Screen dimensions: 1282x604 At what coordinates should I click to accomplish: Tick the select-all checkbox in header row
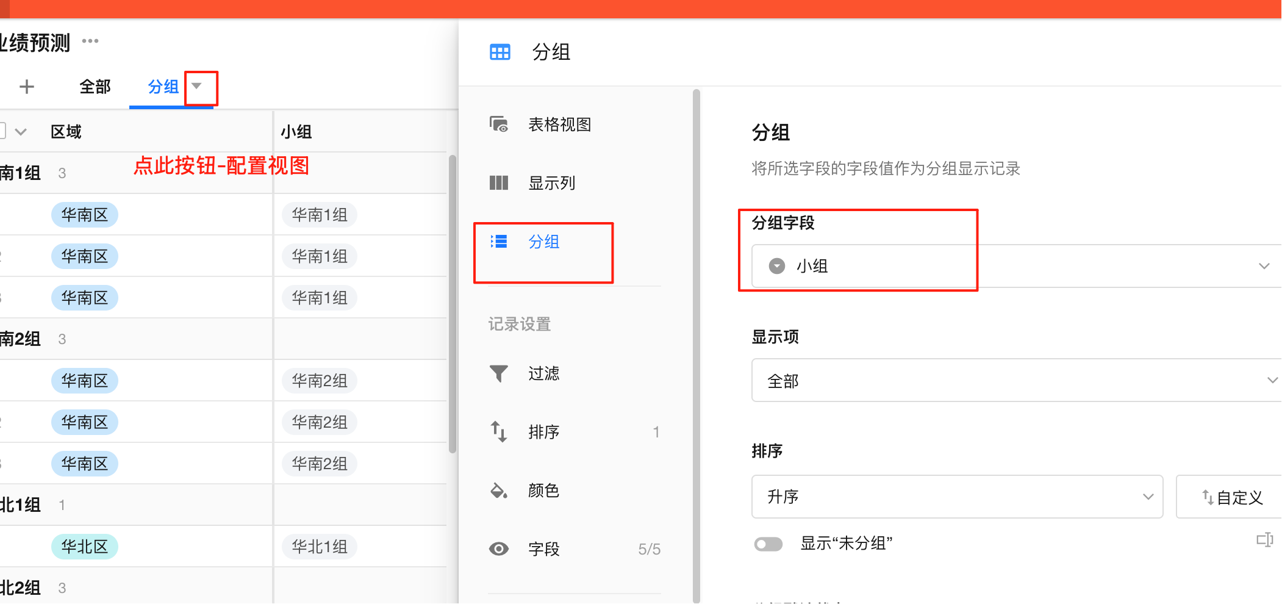(2, 131)
